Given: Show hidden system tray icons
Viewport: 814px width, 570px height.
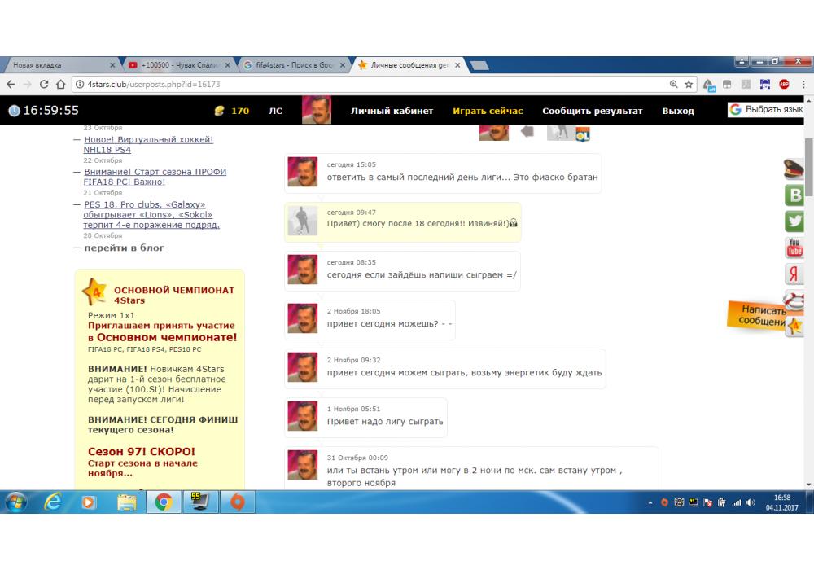Looking at the screenshot, I should click(650, 503).
